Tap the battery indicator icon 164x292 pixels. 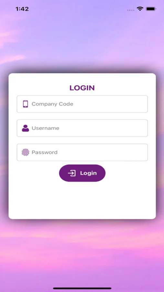point(151,9)
